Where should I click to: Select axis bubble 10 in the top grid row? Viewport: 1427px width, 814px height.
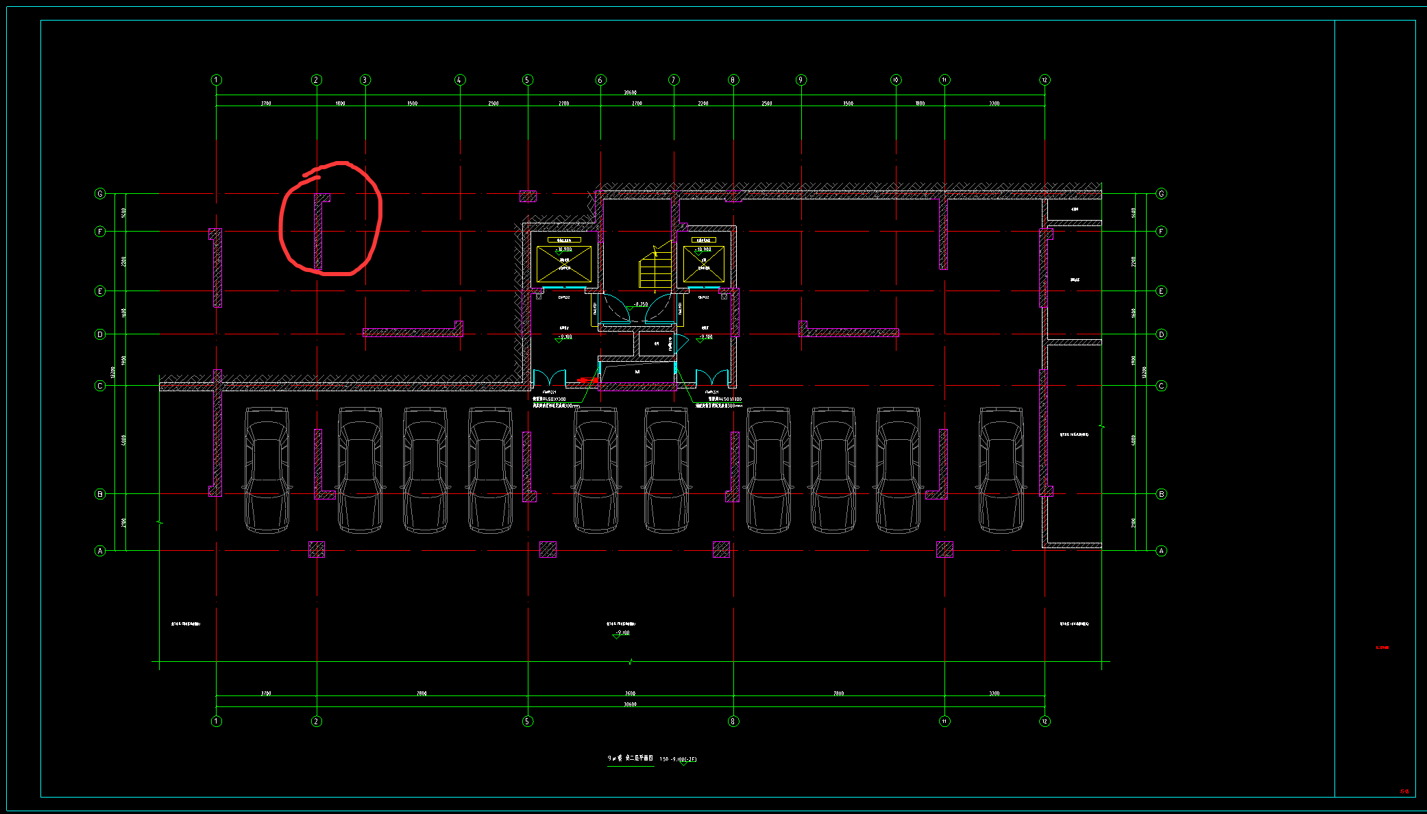pos(896,80)
